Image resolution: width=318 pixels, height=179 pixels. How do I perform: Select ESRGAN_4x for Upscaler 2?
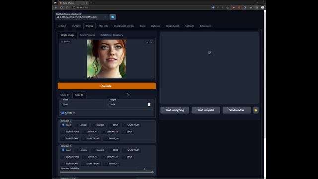110,157
